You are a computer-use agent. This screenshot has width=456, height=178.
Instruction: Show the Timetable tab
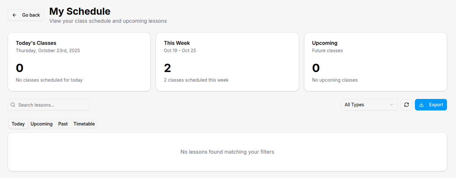84,124
